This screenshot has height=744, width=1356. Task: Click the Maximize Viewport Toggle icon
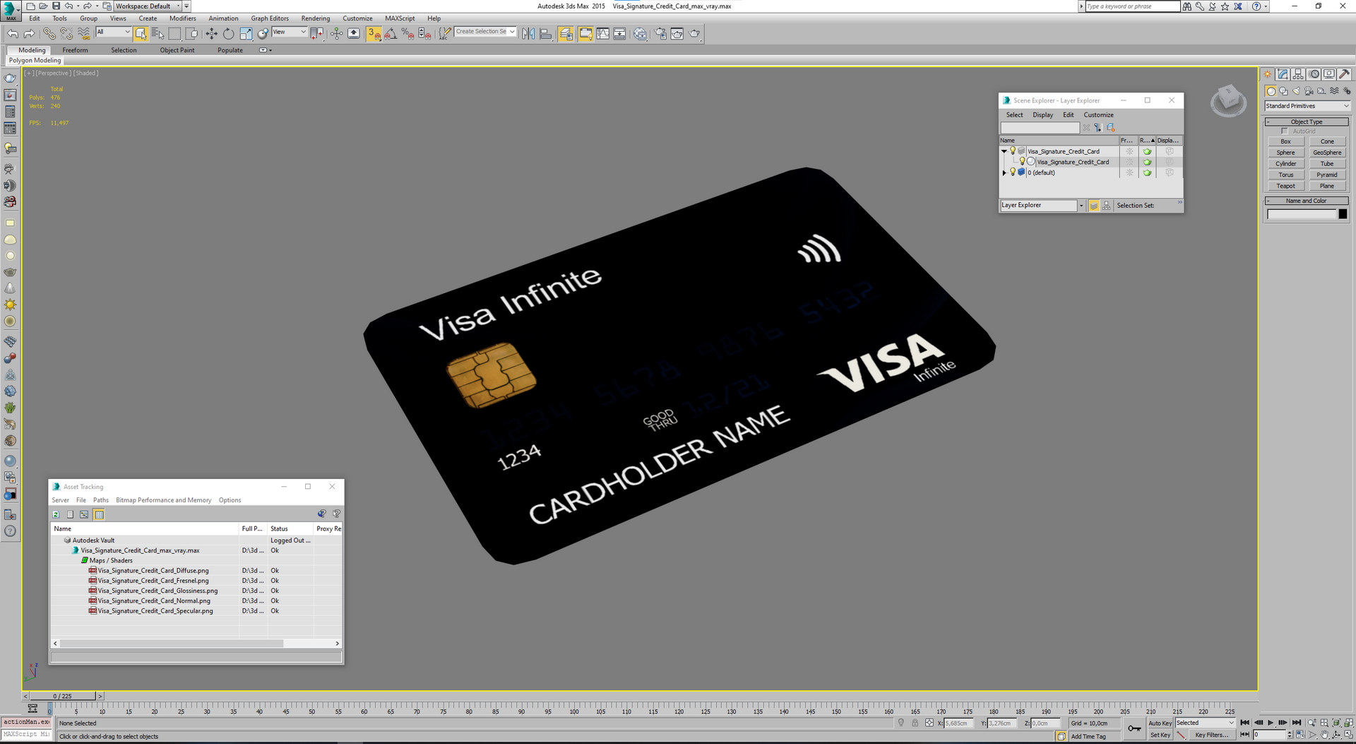pyautogui.click(x=1349, y=735)
